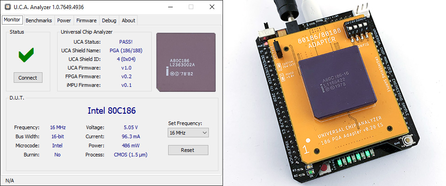Screen dimensions: 446x186
Task: Click the FPGA Firmware v0.2 value
Action: pos(126,76)
